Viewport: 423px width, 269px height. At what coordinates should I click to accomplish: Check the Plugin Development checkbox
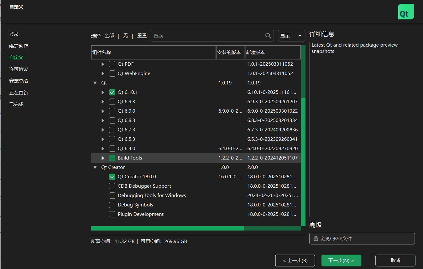[x=112, y=214]
